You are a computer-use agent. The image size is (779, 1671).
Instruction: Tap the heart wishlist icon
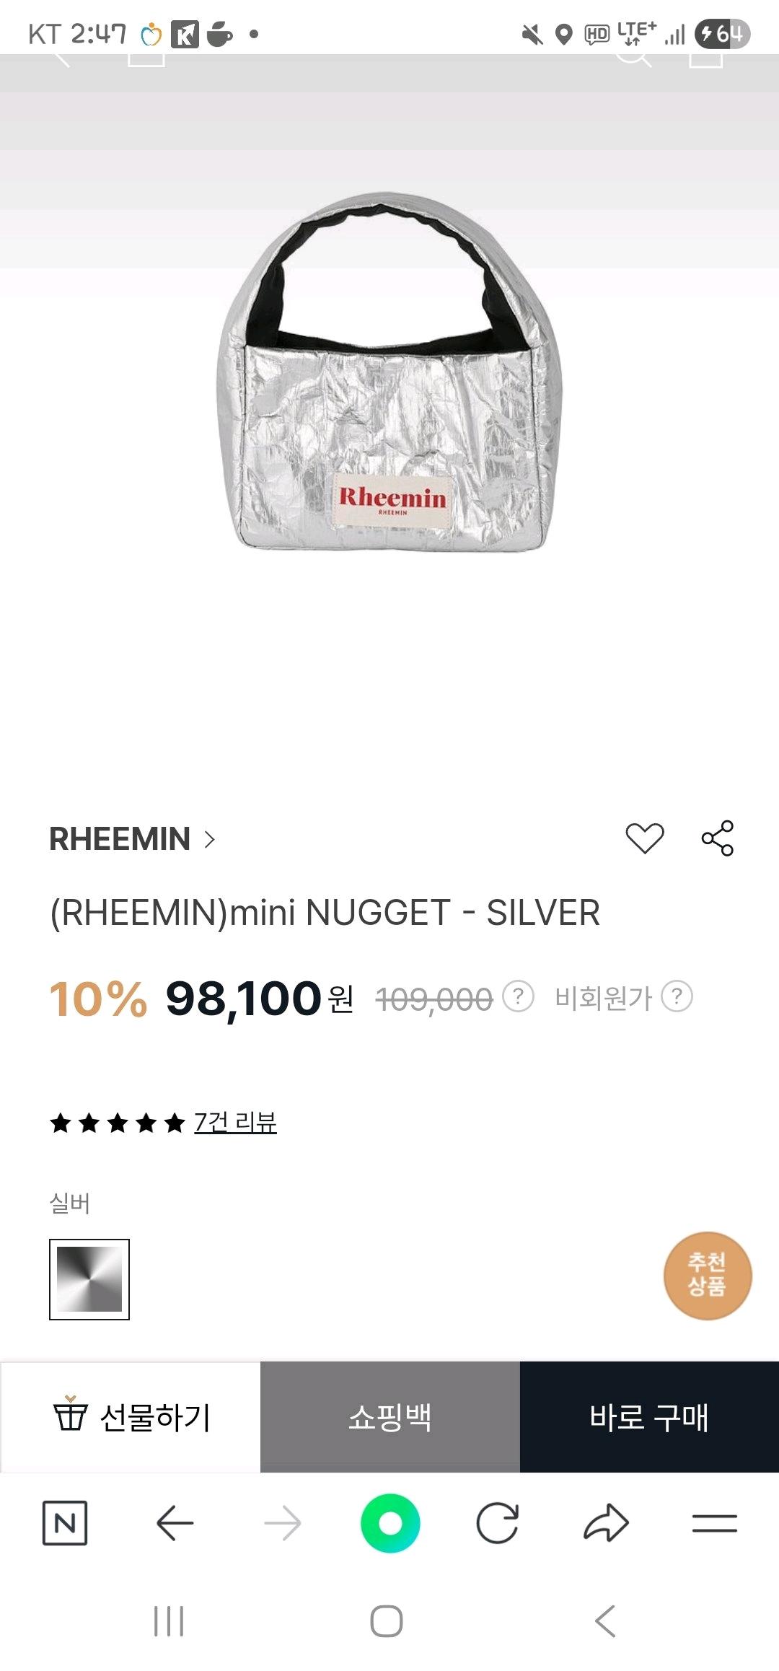pyautogui.click(x=644, y=838)
